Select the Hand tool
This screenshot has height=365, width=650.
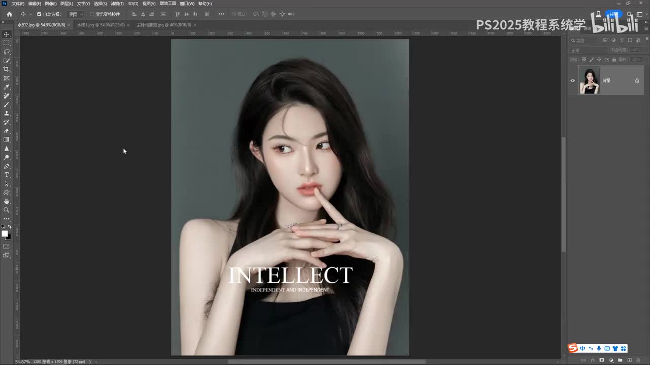coord(7,201)
